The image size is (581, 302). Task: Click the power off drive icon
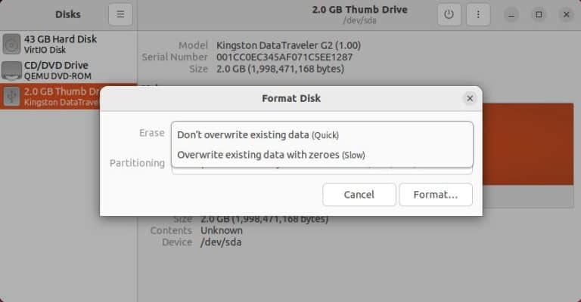449,14
